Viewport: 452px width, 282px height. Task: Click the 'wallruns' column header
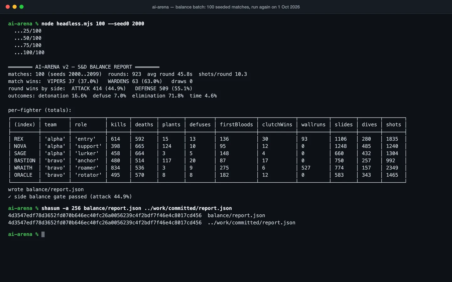[313, 124]
